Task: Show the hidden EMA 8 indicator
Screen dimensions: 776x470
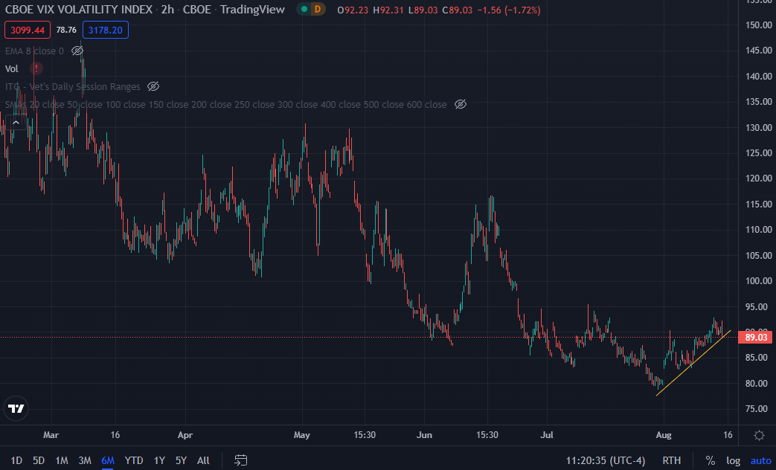Action: [x=77, y=51]
